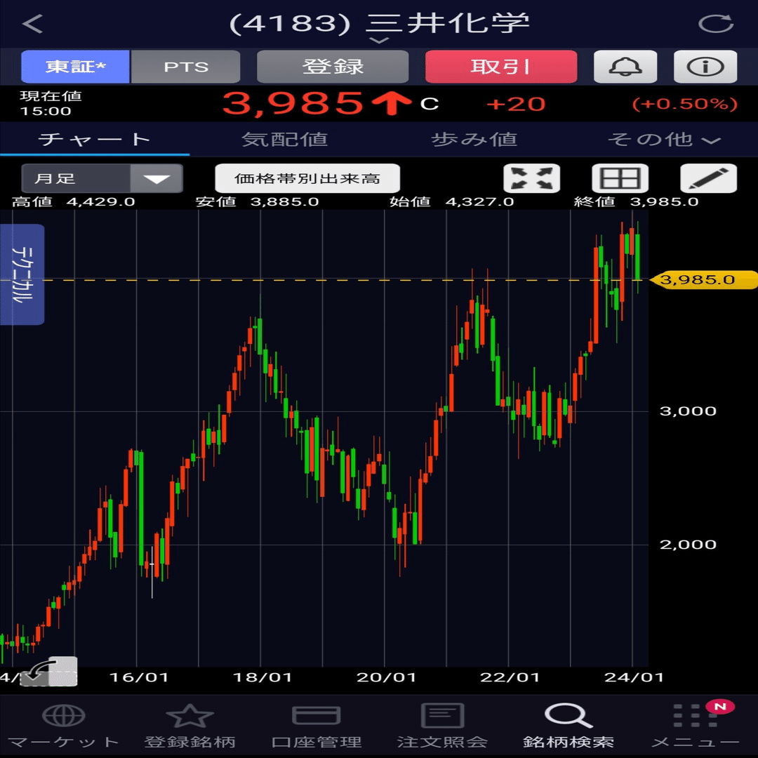Tap the 24/01 date axis label
This screenshot has width=758, height=758.
point(634,677)
